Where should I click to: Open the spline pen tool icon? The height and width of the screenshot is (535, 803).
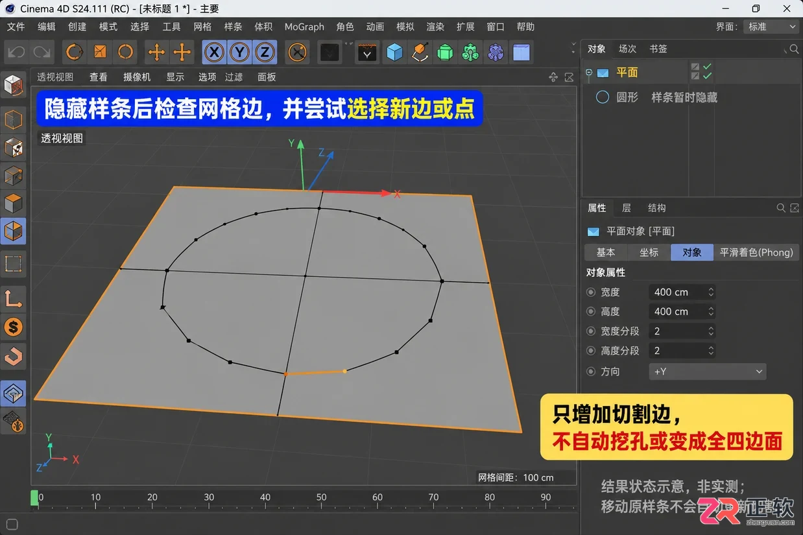tap(420, 52)
